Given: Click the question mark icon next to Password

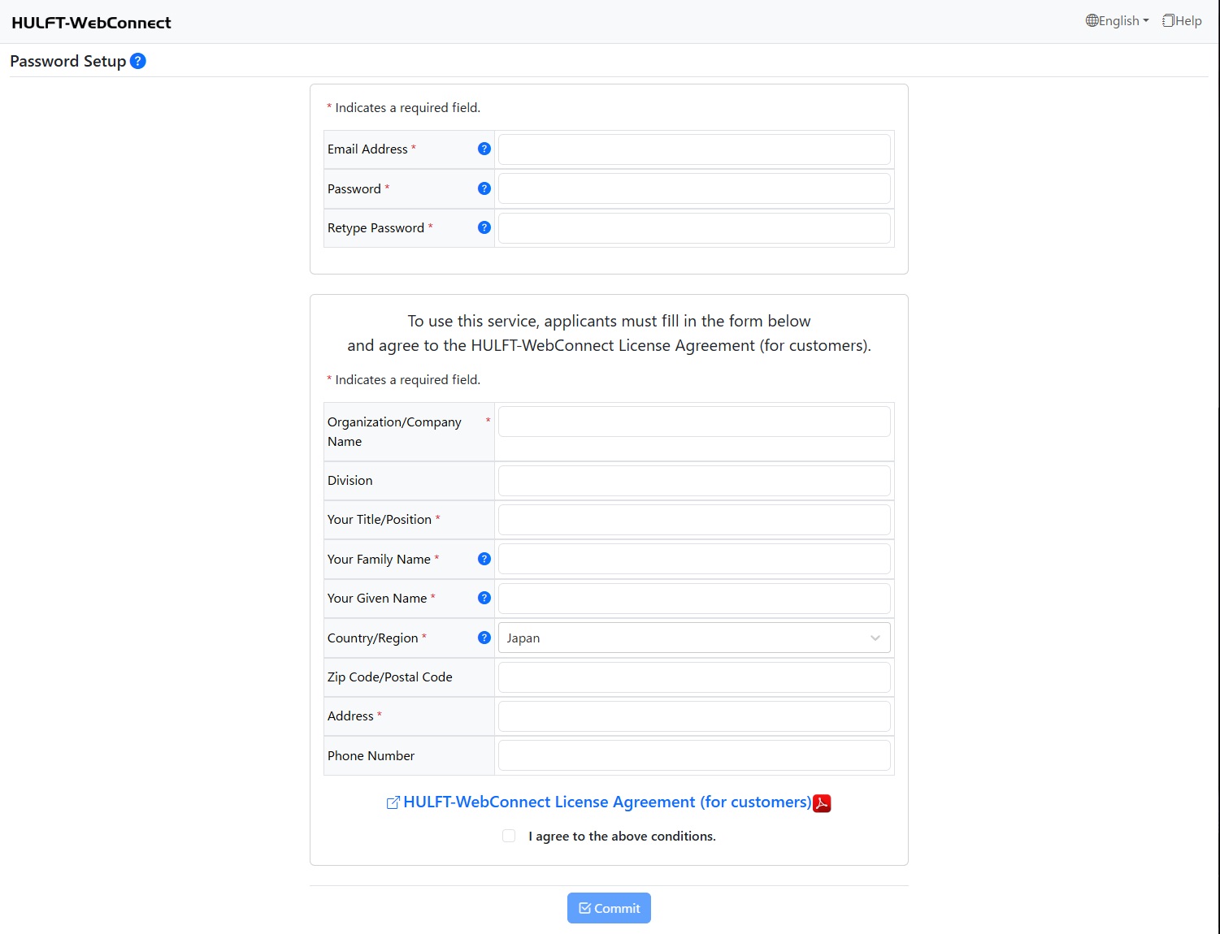Looking at the screenshot, I should (484, 188).
